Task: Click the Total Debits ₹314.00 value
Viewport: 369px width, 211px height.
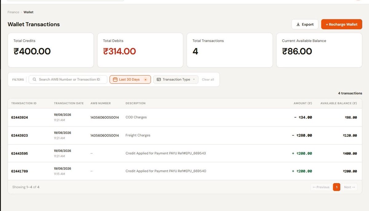Action: pyautogui.click(x=119, y=51)
